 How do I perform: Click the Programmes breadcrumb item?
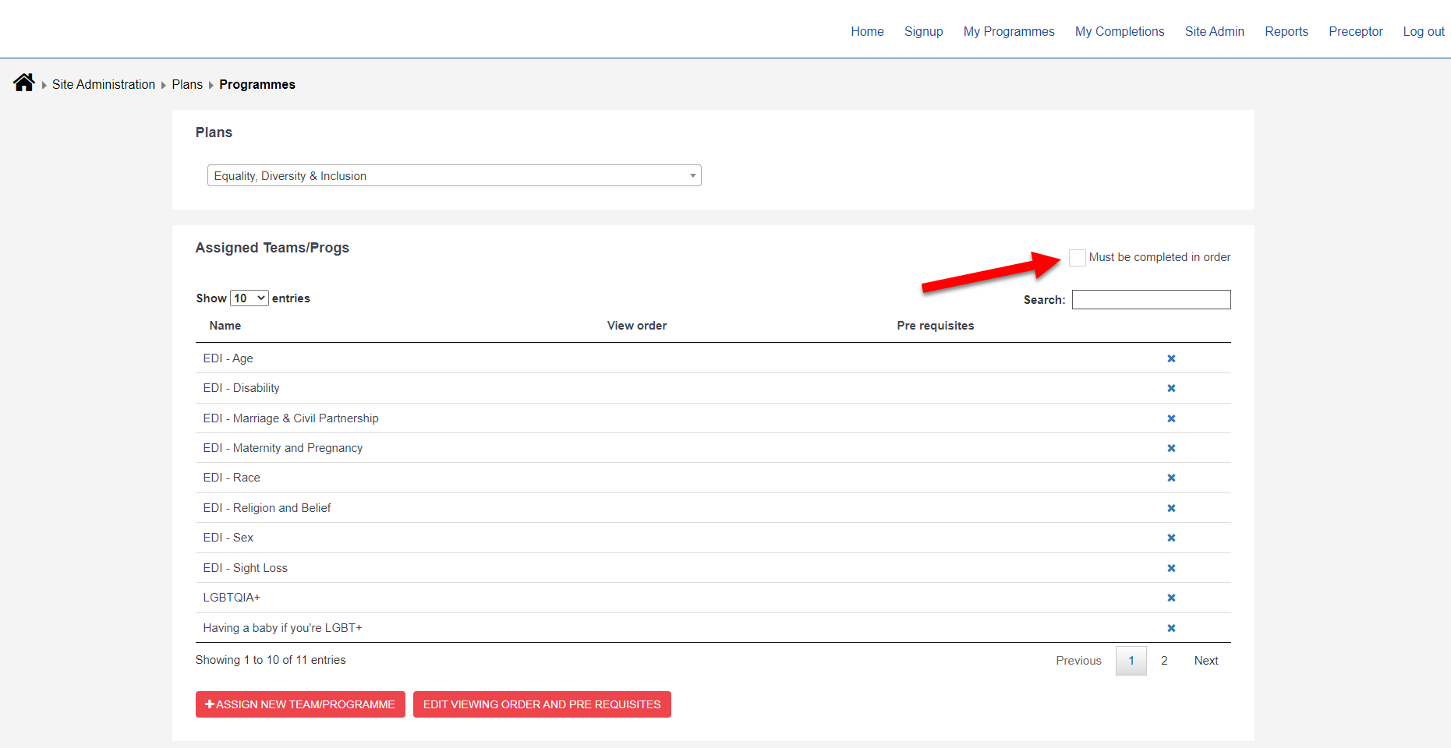click(257, 84)
